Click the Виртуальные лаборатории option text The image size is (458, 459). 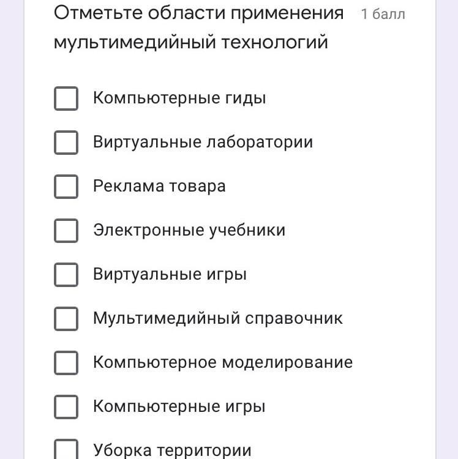coord(203,142)
